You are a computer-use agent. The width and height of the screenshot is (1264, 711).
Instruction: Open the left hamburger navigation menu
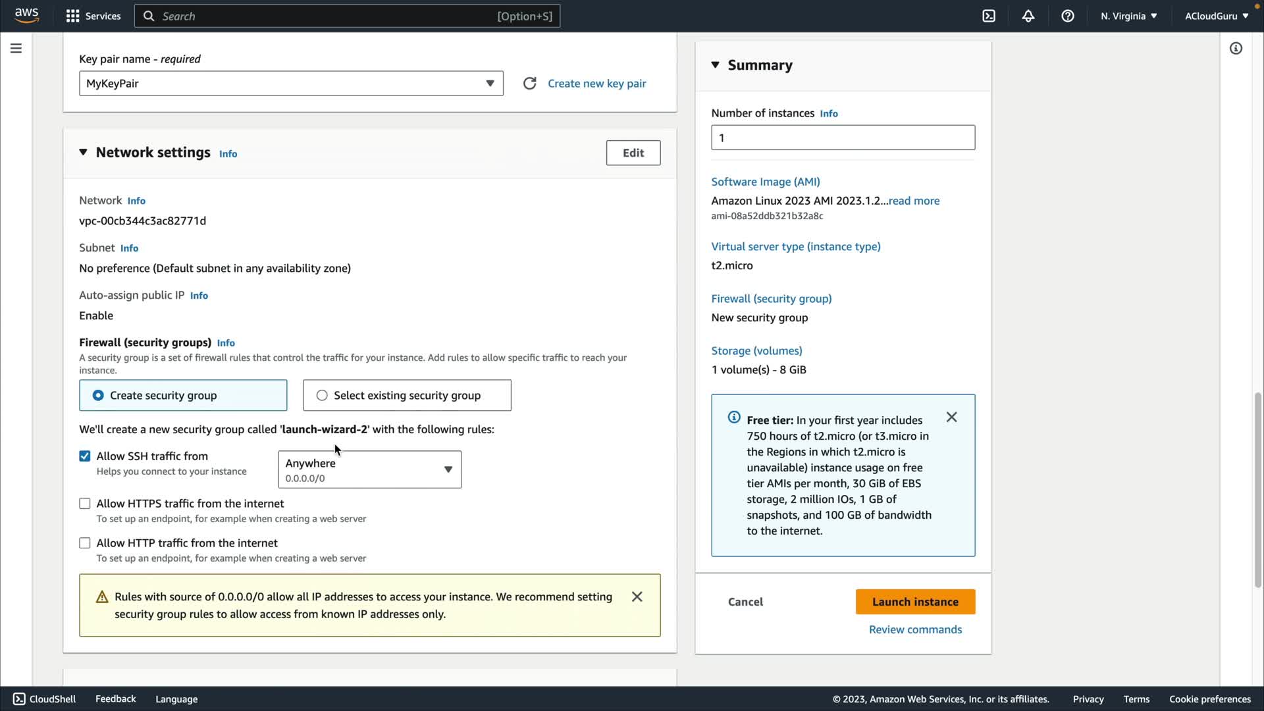pos(16,48)
